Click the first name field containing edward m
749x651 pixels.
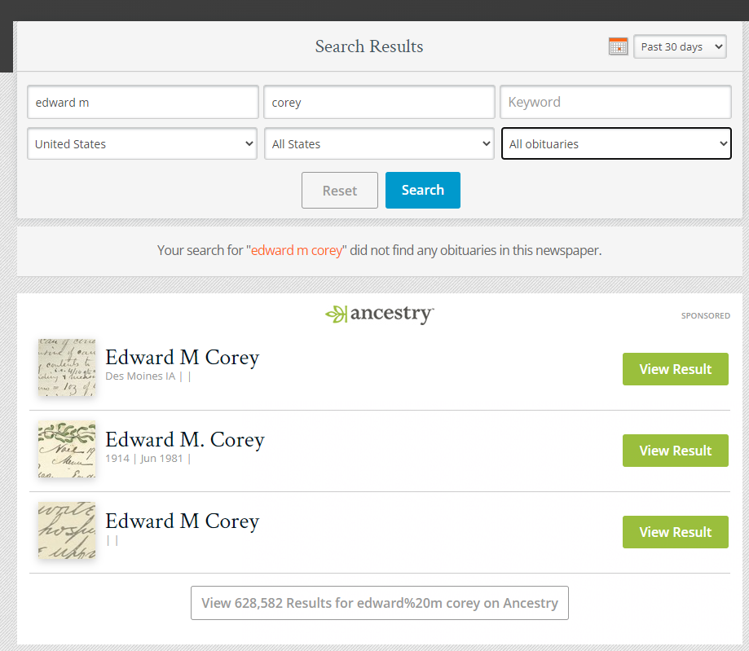(x=143, y=102)
